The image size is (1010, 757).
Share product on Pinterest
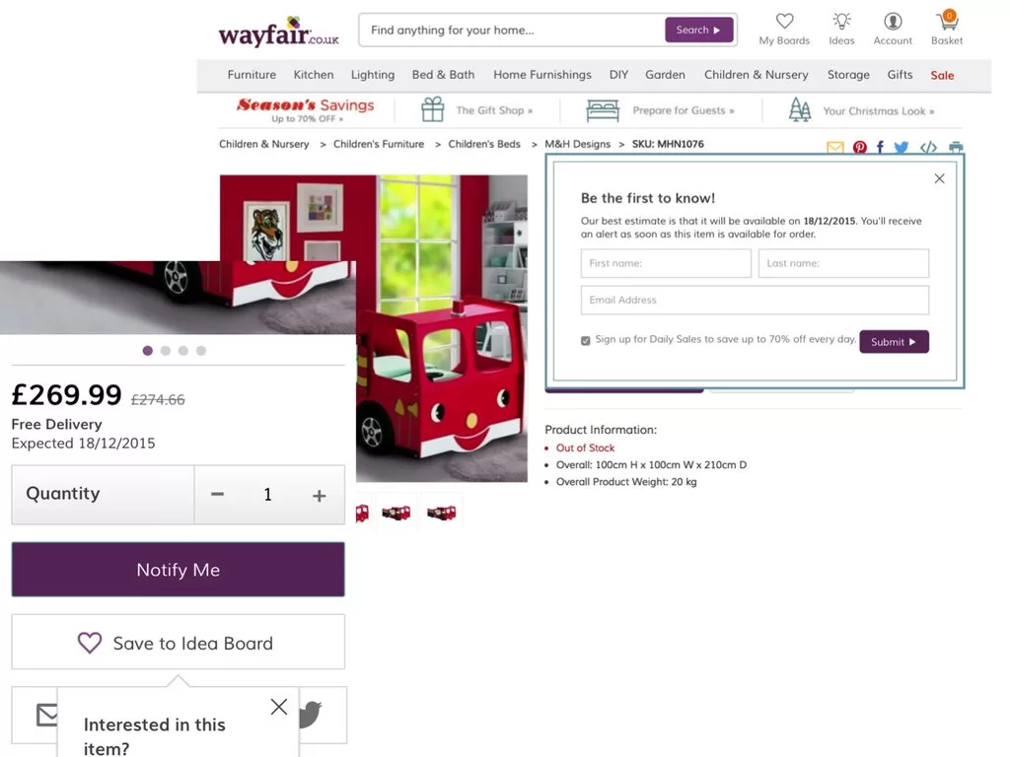[x=860, y=148]
